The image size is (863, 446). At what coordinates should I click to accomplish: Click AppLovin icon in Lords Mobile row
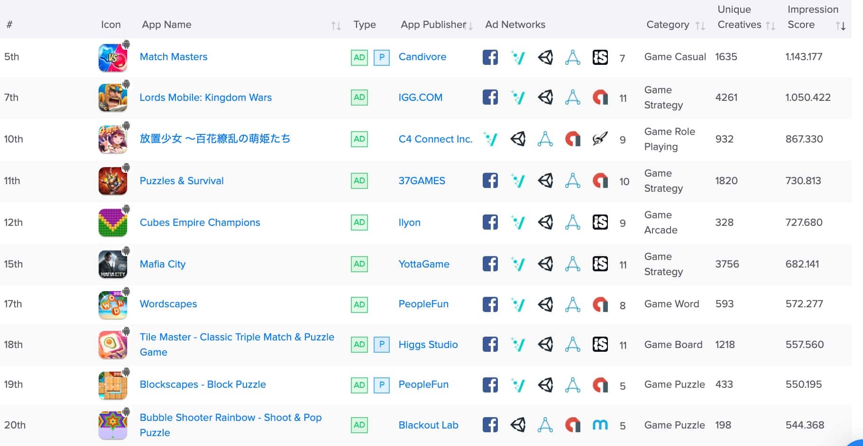click(573, 98)
